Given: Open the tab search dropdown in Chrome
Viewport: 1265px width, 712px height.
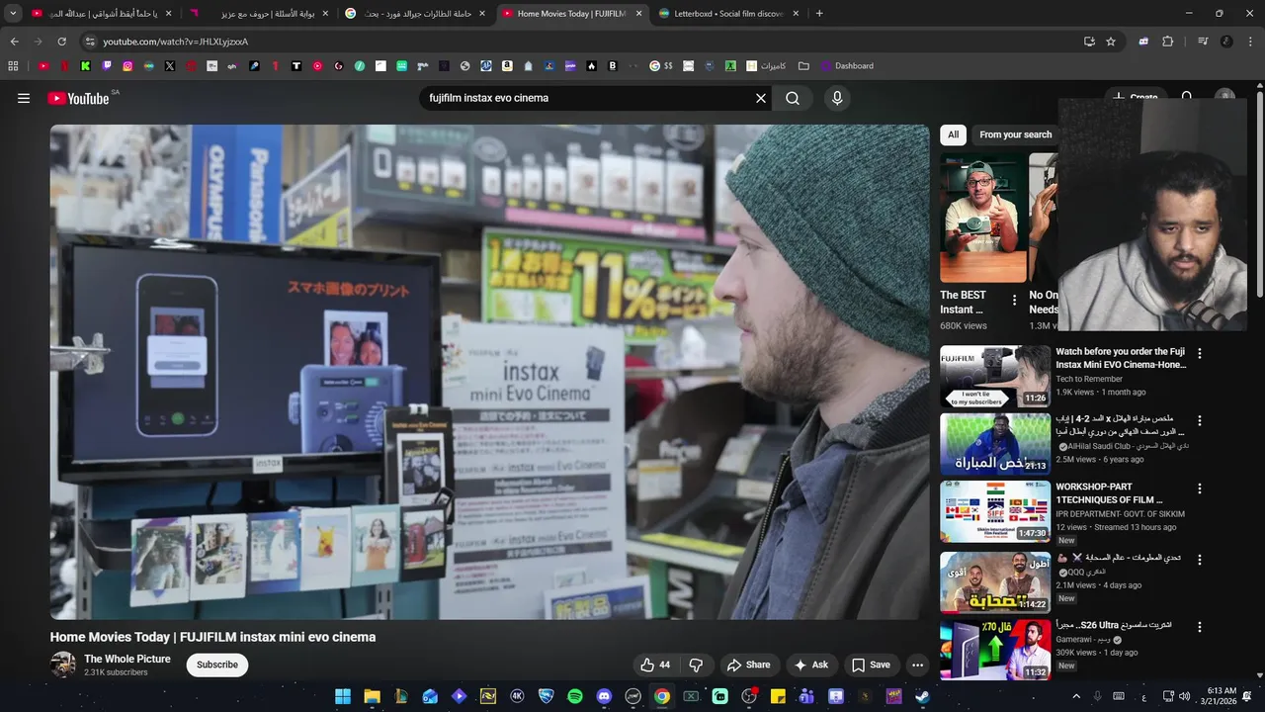Looking at the screenshot, I should click(13, 13).
